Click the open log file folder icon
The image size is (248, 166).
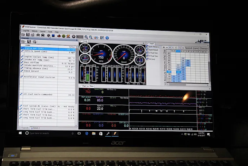pyautogui.click(x=23, y=35)
